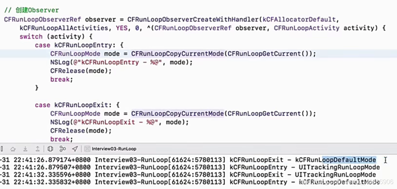Click the Step Out debug icon
Viewport: 397px width, 189px height.
click(37, 149)
